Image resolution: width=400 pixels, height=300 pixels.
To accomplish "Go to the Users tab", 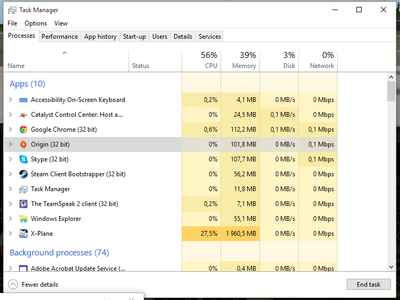I will point(160,37).
